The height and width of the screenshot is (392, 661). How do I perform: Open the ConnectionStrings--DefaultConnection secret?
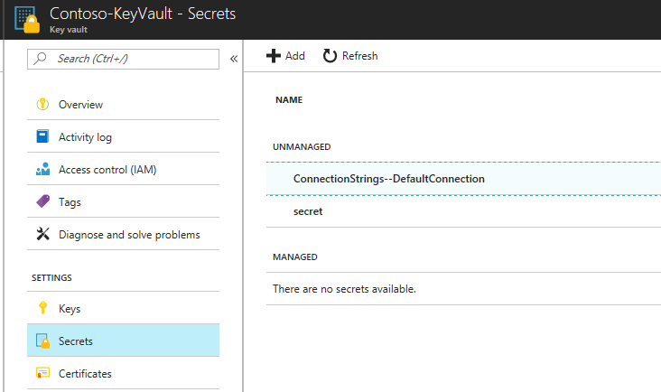(388, 179)
